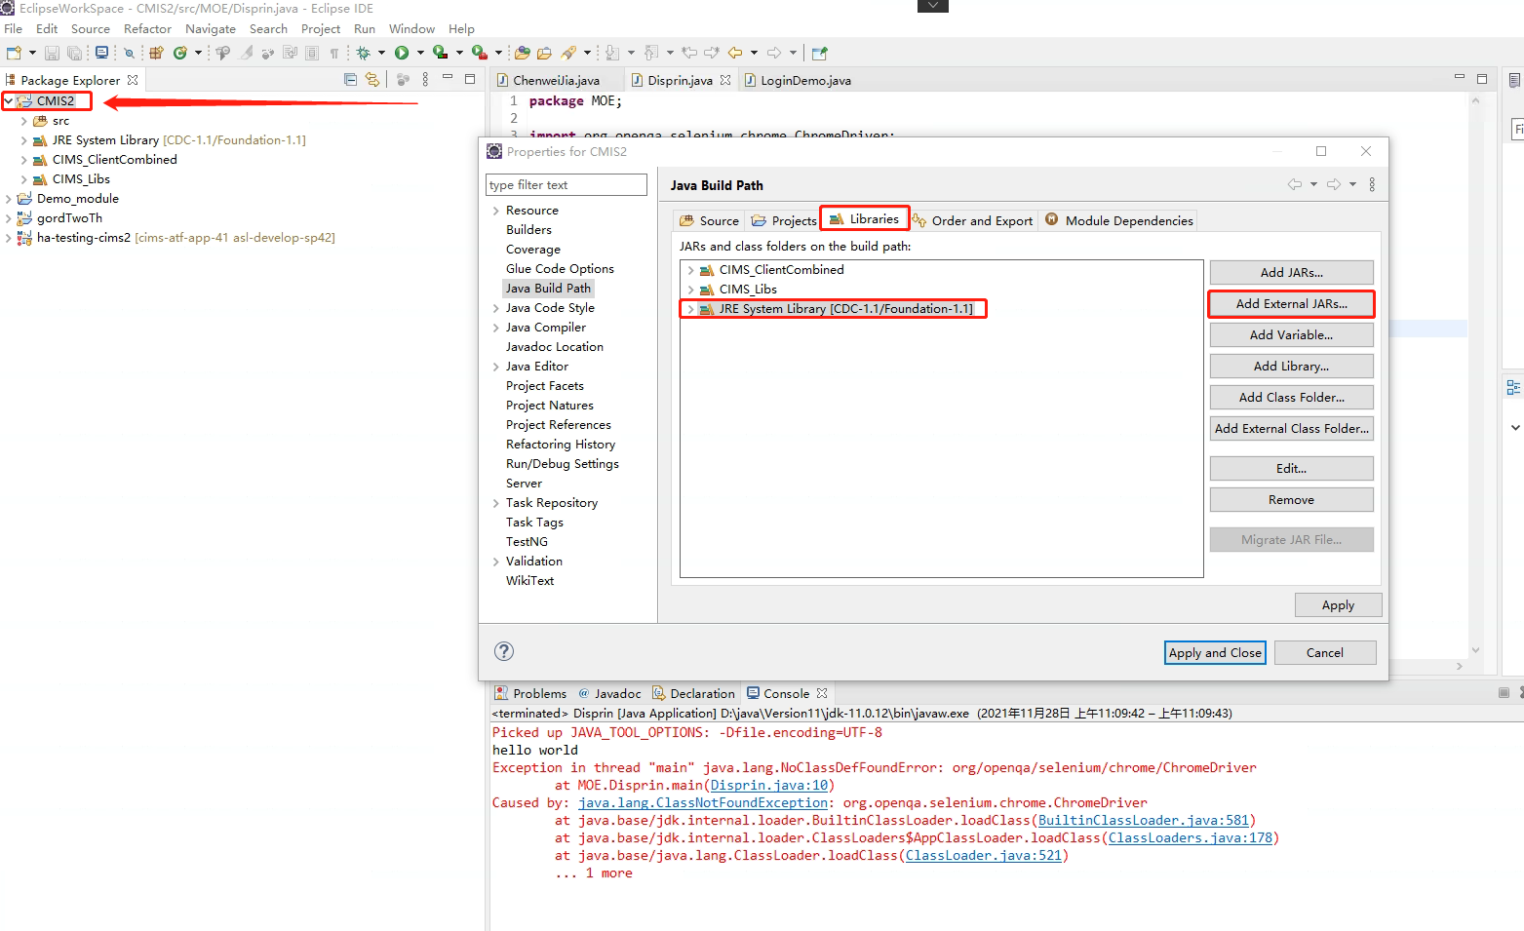The height and width of the screenshot is (931, 1524).
Task: Click back arrow in Properties dialog header
Action: 1295,184
